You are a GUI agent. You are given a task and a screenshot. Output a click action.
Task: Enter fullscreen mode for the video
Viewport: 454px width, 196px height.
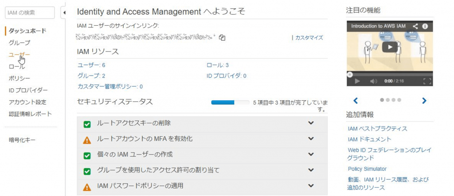tap(427, 81)
